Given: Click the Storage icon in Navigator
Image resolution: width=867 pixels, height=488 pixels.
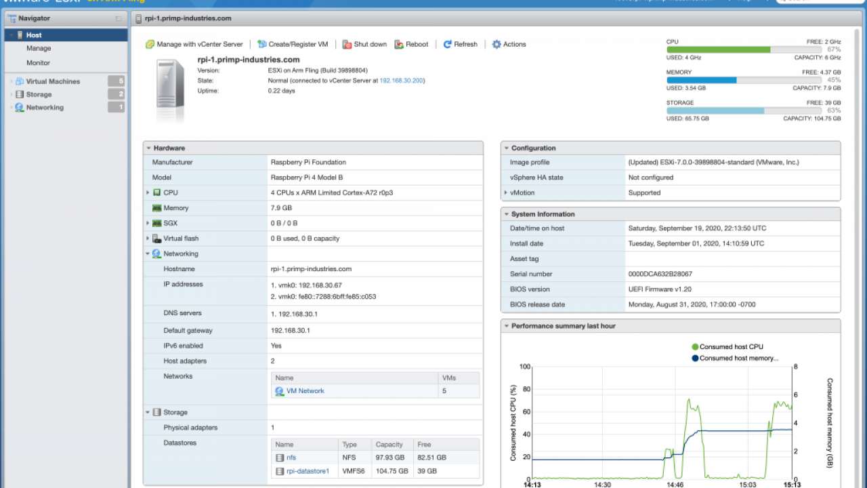Looking at the screenshot, I should pyautogui.click(x=20, y=94).
